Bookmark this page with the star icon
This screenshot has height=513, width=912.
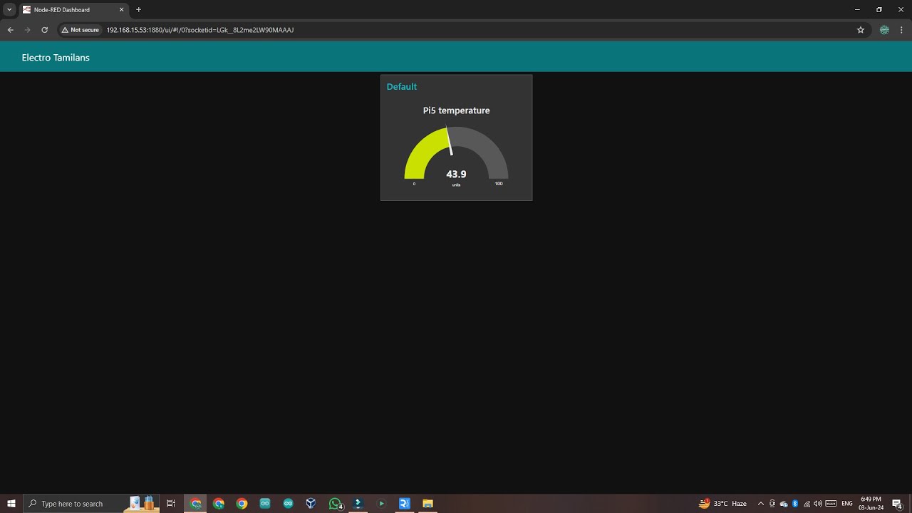point(861,30)
